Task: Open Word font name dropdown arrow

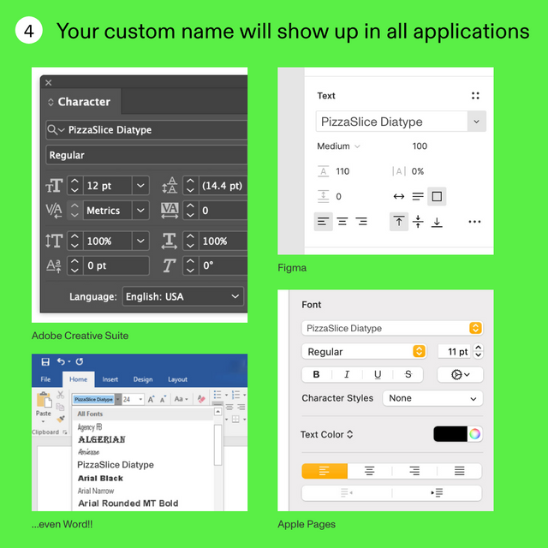Action: [x=118, y=399]
